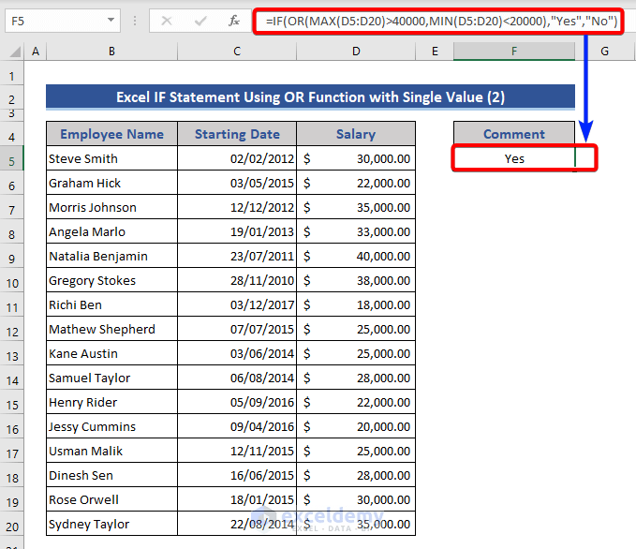Select column E header
The width and height of the screenshot is (636, 549).
pyautogui.click(x=435, y=52)
